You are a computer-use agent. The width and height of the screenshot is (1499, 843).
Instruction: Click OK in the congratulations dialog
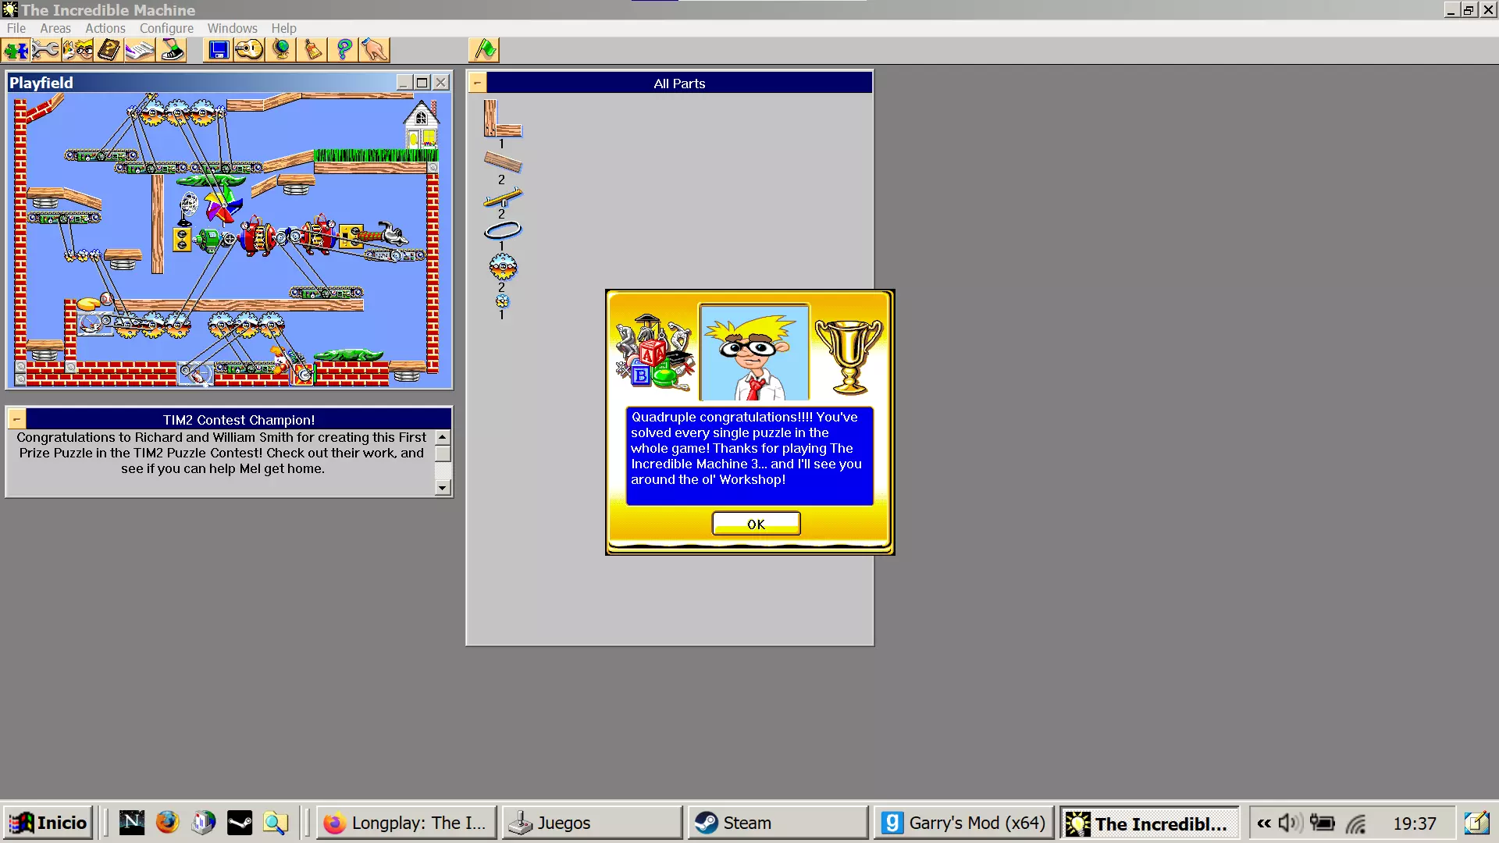[756, 524]
